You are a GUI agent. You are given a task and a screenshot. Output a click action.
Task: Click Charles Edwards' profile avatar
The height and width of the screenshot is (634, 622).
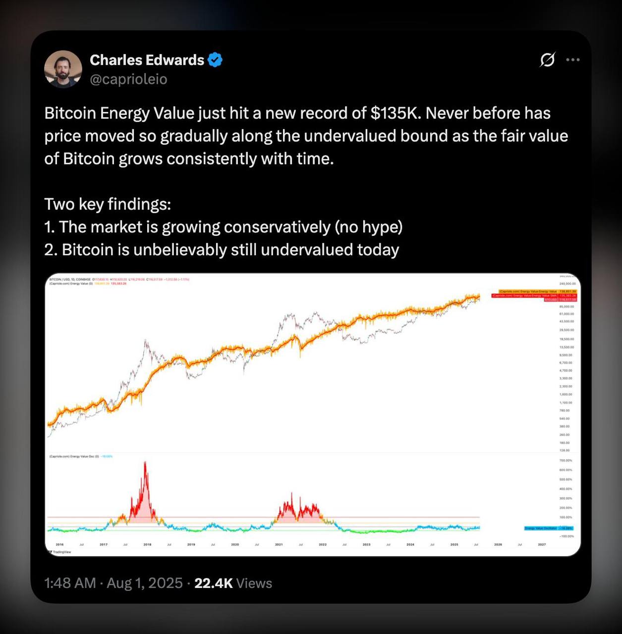point(63,69)
